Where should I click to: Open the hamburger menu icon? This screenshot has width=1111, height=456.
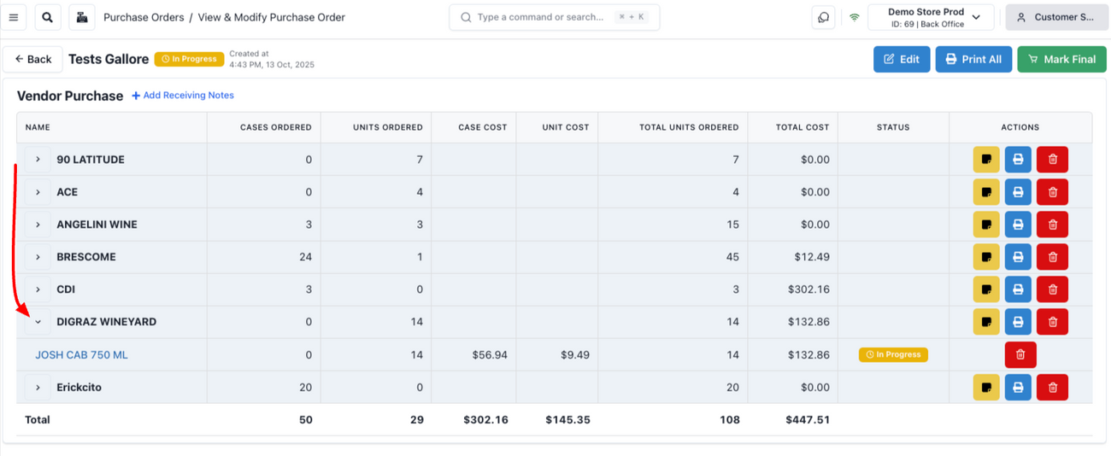[14, 17]
